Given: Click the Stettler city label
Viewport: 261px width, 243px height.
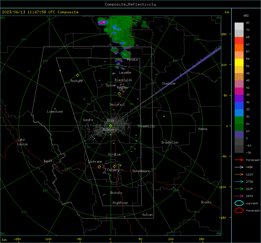Looking at the screenshot, I should pos(169,84).
